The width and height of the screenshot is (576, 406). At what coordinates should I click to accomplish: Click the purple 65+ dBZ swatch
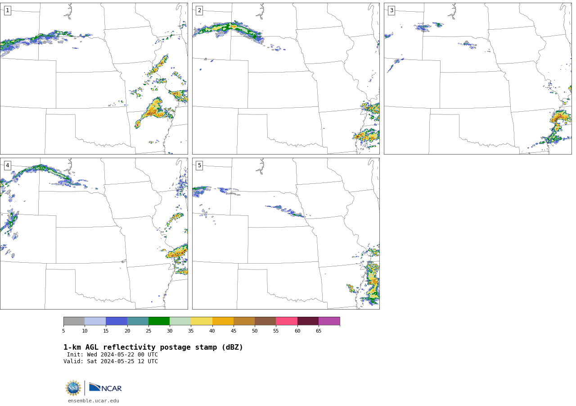click(329, 321)
